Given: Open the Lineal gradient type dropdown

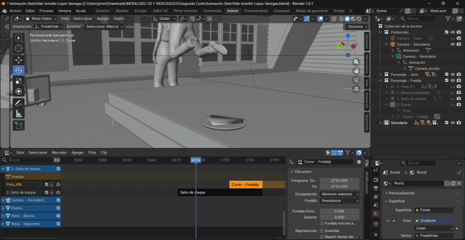Looking at the screenshot, I should tap(434, 228).
